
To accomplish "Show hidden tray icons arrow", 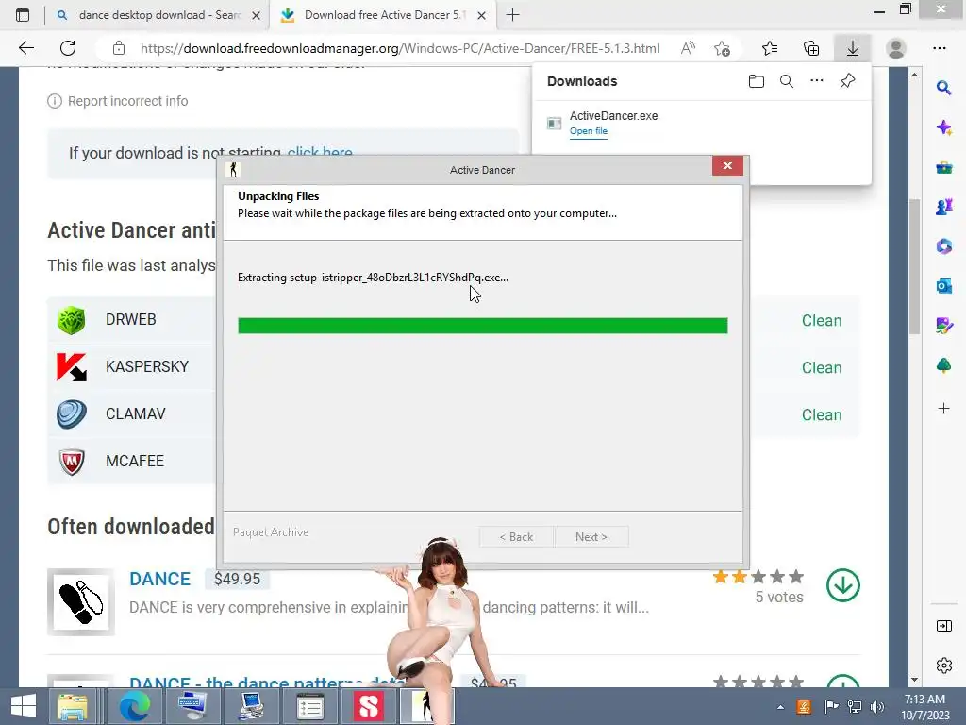I will coord(780,707).
